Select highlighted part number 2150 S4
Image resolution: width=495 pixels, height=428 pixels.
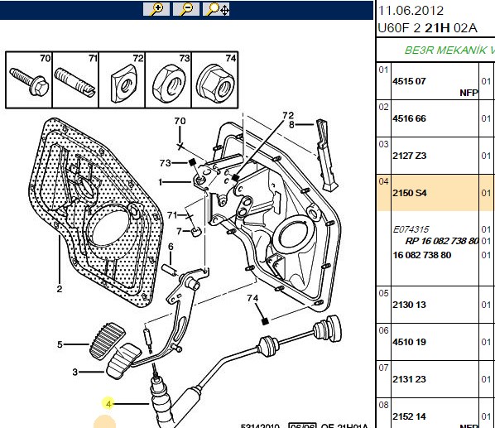point(410,193)
